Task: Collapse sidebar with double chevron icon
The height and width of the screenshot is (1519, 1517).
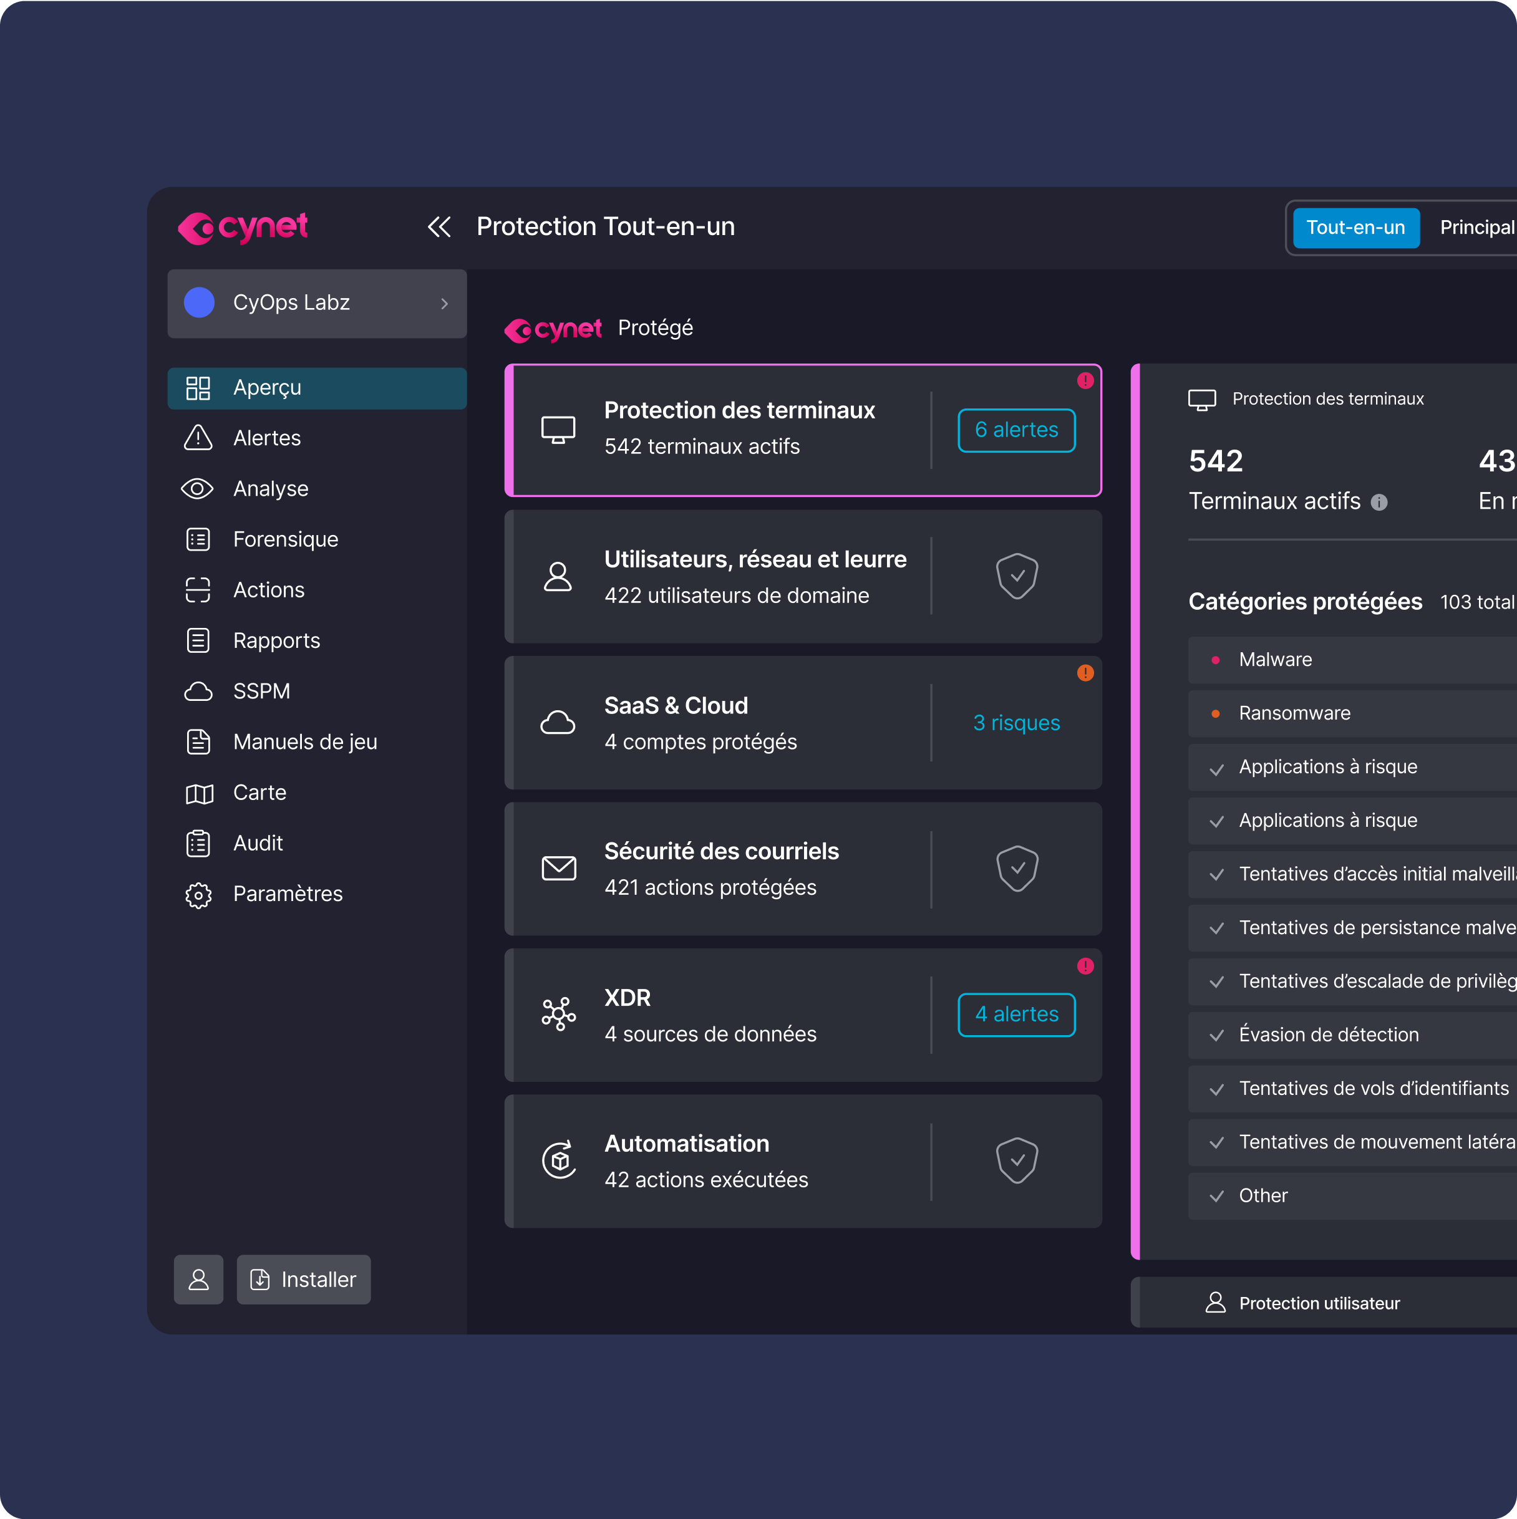Action: [x=439, y=227]
